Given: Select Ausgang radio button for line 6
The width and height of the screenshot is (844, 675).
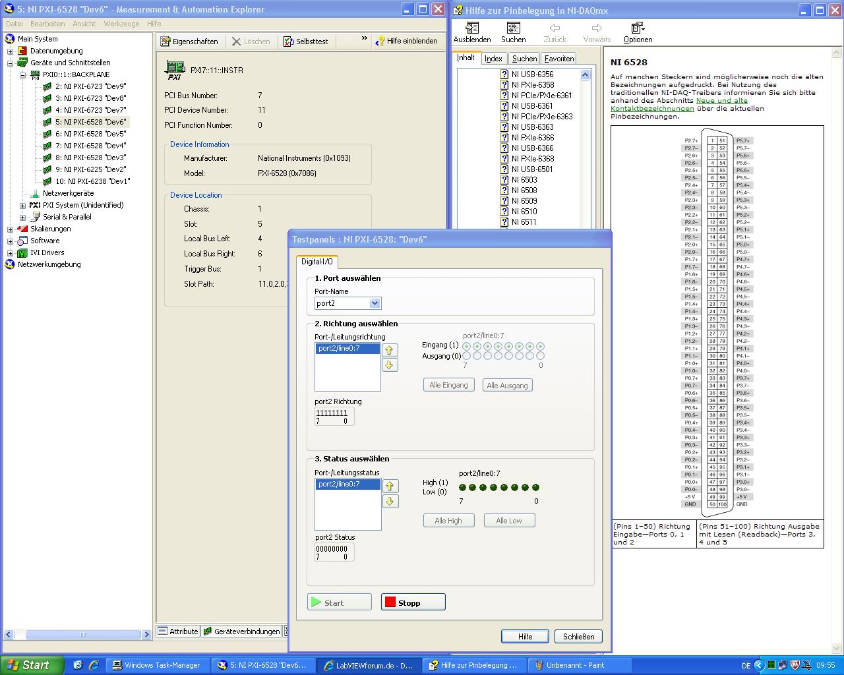Looking at the screenshot, I should (477, 356).
